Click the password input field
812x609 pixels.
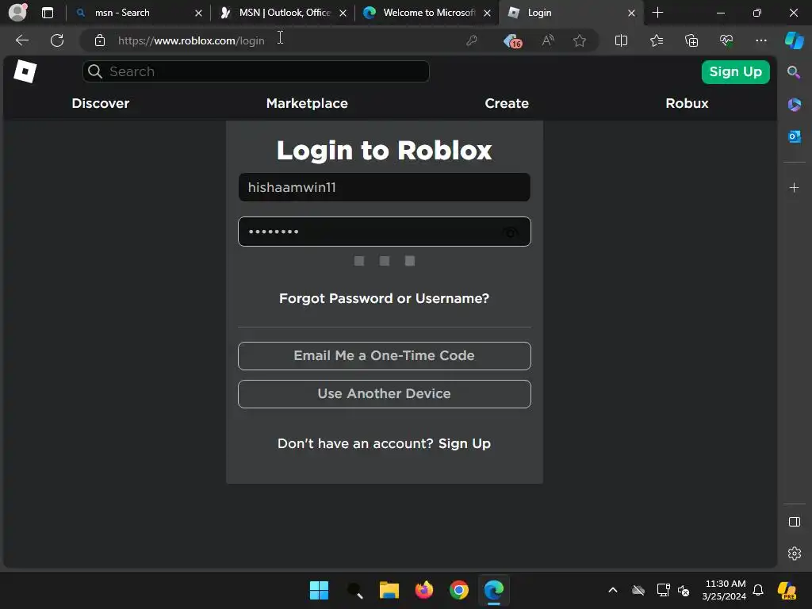coord(385,232)
